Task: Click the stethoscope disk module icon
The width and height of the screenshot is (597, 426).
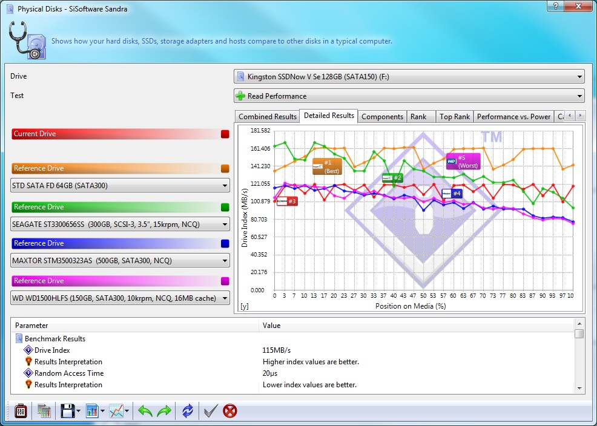Action: coord(27,41)
